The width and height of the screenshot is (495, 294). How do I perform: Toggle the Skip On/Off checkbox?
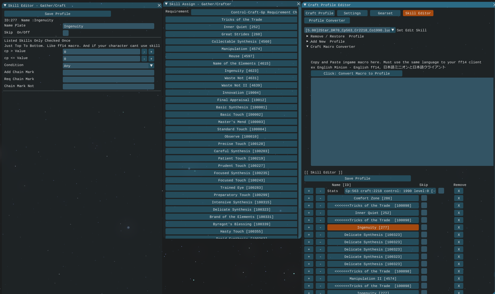pos(66,33)
